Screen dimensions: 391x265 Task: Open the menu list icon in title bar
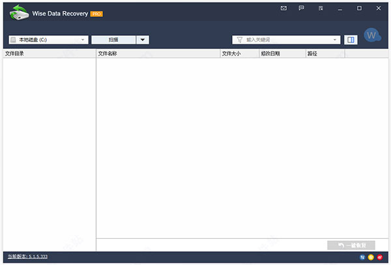pos(321,8)
